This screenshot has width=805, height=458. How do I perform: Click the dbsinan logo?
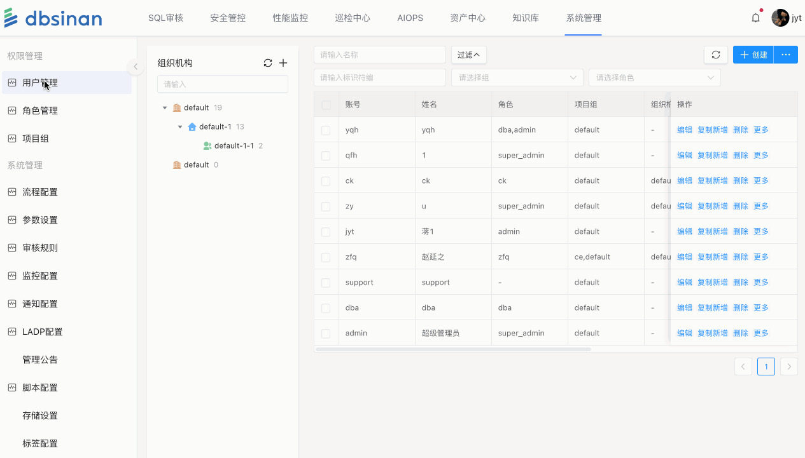[53, 18]
